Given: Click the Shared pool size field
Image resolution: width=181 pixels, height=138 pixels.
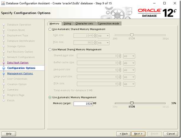Looking at the screenshot, I should 97,56.
